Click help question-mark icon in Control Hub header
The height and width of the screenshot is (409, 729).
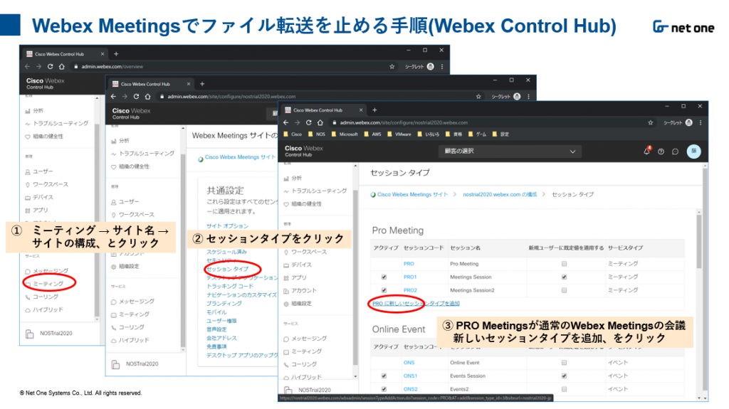click(x=661, y=152)
